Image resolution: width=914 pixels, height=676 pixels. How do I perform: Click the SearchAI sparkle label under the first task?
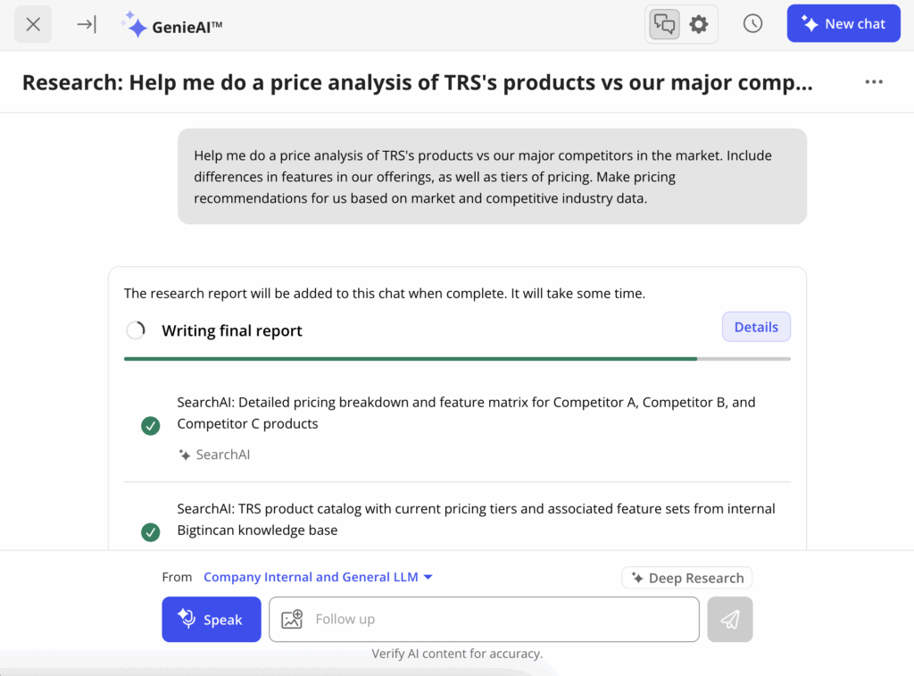[x=214, y=455]
